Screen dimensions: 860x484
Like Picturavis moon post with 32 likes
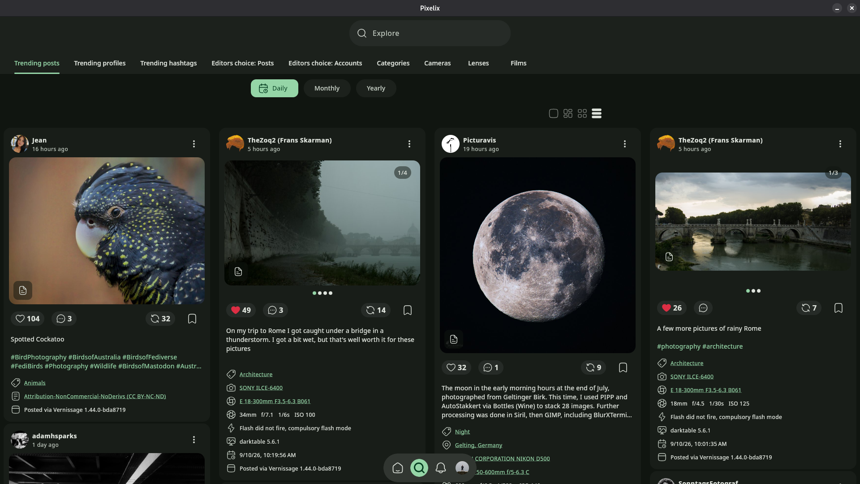pos(456,367)
